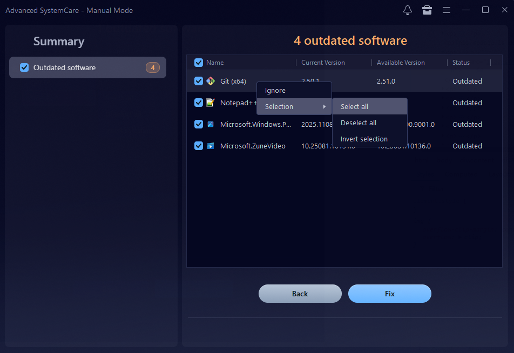
Task: Choose Ignore from the context menu
Action: 275,91
